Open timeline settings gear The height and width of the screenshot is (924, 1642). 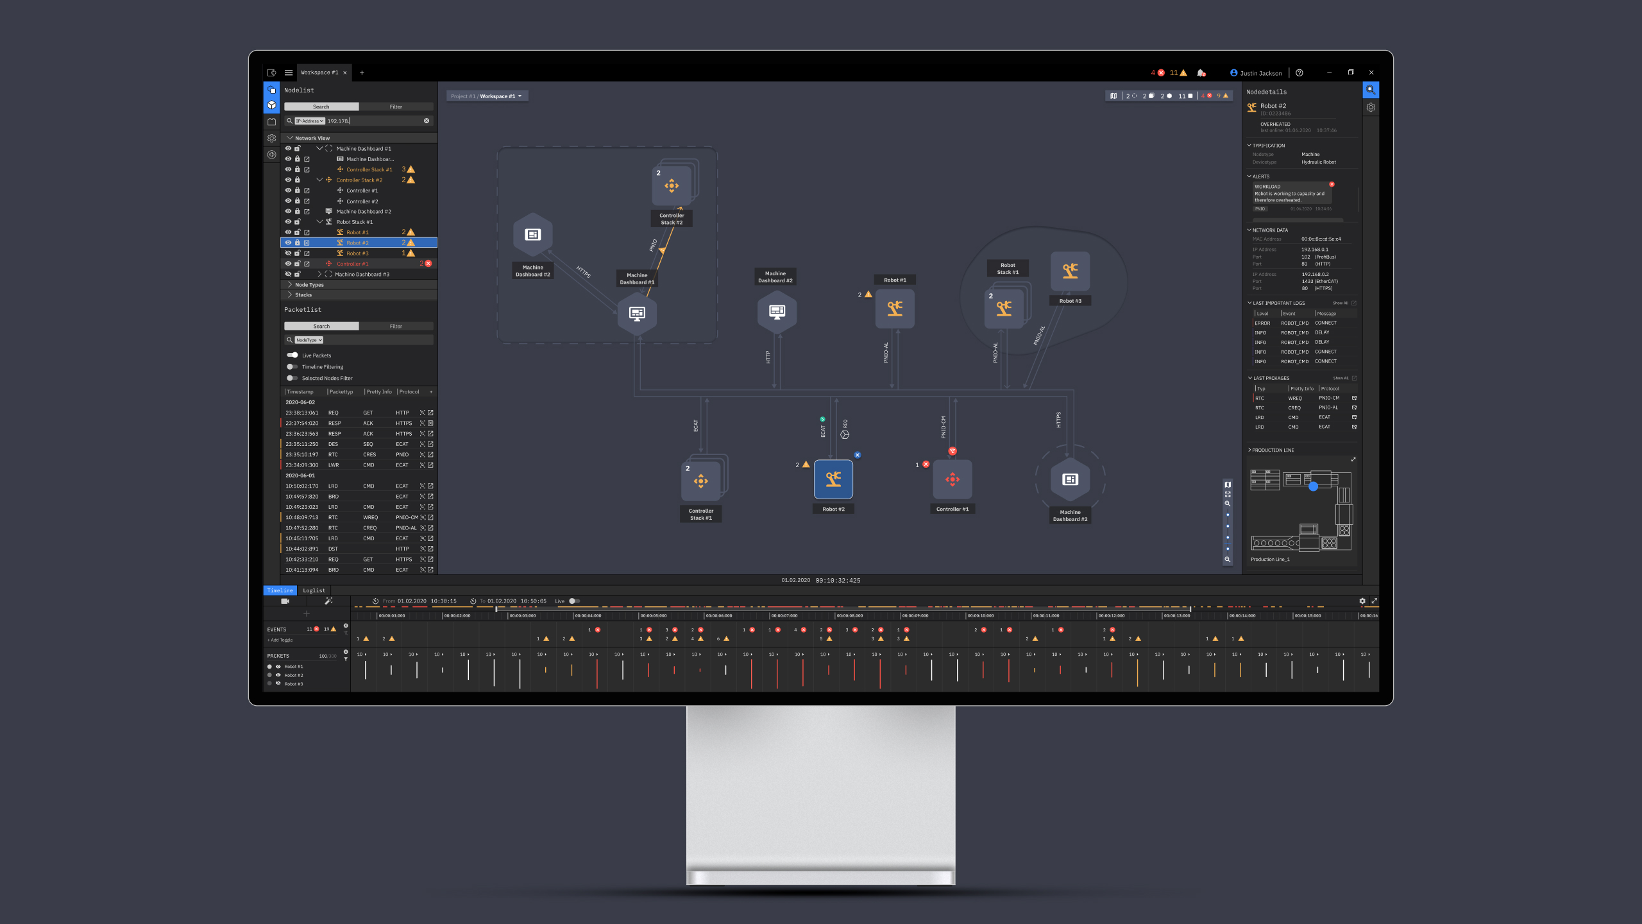(1362, 601)
